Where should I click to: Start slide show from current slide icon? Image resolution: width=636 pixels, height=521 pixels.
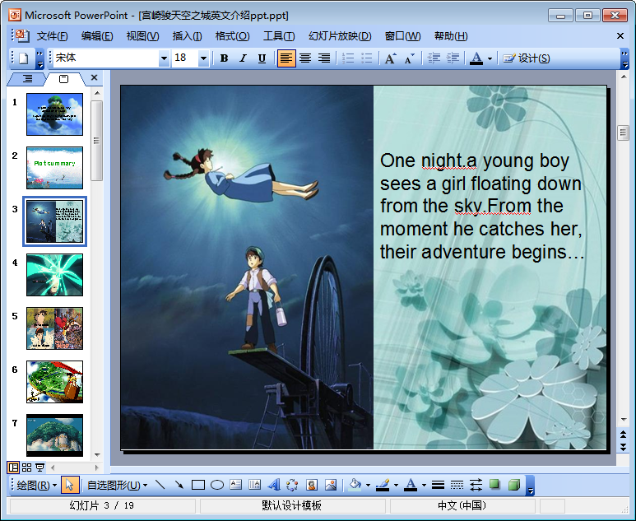click(39, 468)
